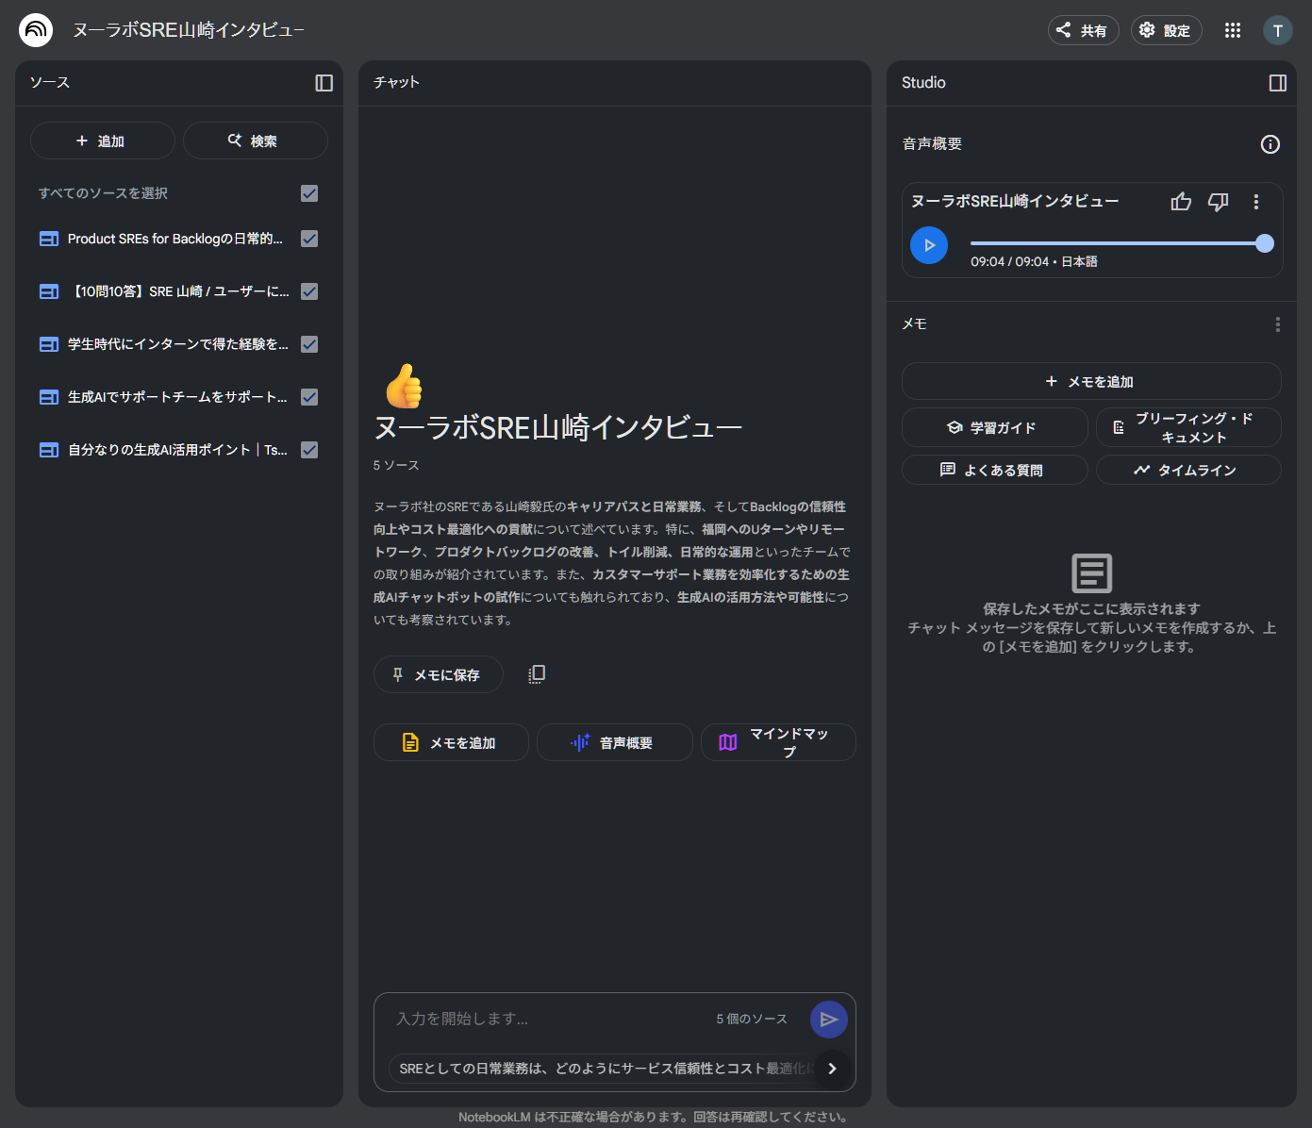This screenshot has height=1128, width=1312.
Task: Collapse the Studio panel
Action: [x=1278, y=83]
